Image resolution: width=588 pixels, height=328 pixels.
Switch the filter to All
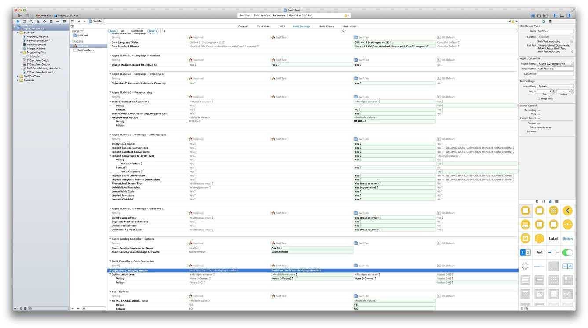123,31
